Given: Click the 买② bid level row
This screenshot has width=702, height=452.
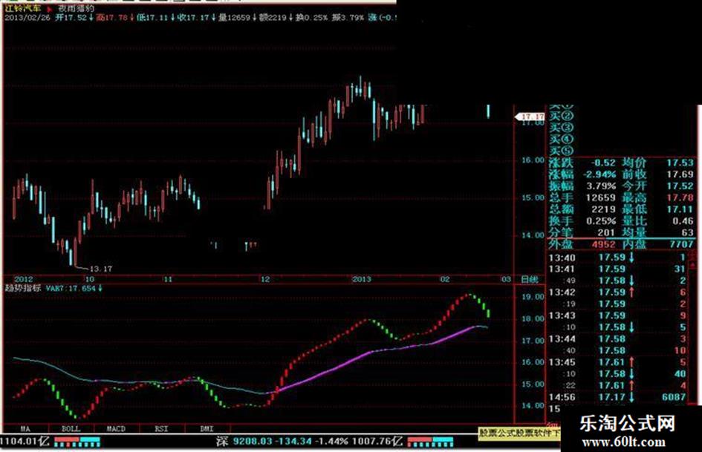Looking at the screenshot, I should [x=562, y=117].
